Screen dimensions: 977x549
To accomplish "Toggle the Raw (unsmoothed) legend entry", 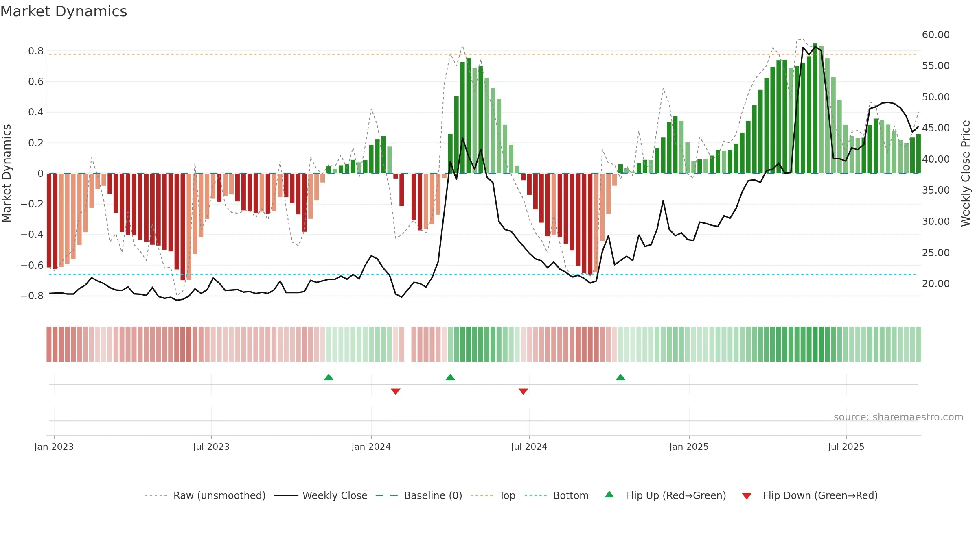I will point(205,495).
